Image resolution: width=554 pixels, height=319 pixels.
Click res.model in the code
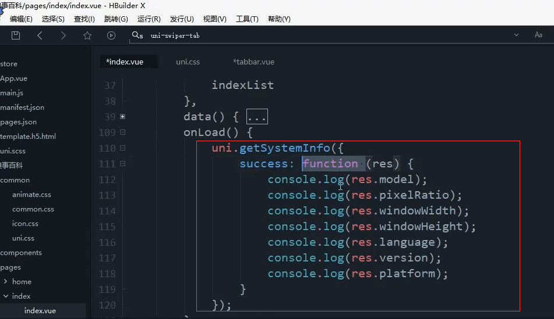coord(382,180)
